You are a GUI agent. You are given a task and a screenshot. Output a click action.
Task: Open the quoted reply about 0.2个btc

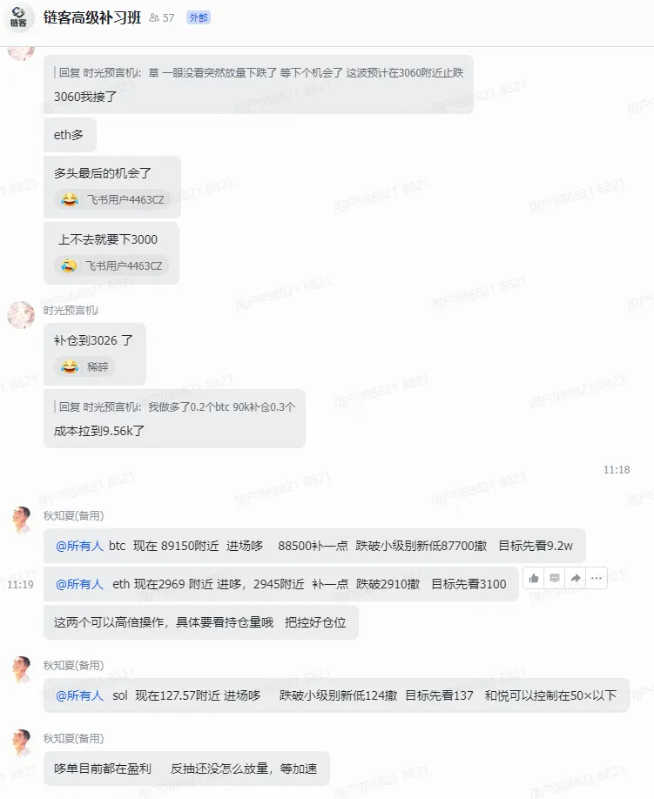point(175,406)
